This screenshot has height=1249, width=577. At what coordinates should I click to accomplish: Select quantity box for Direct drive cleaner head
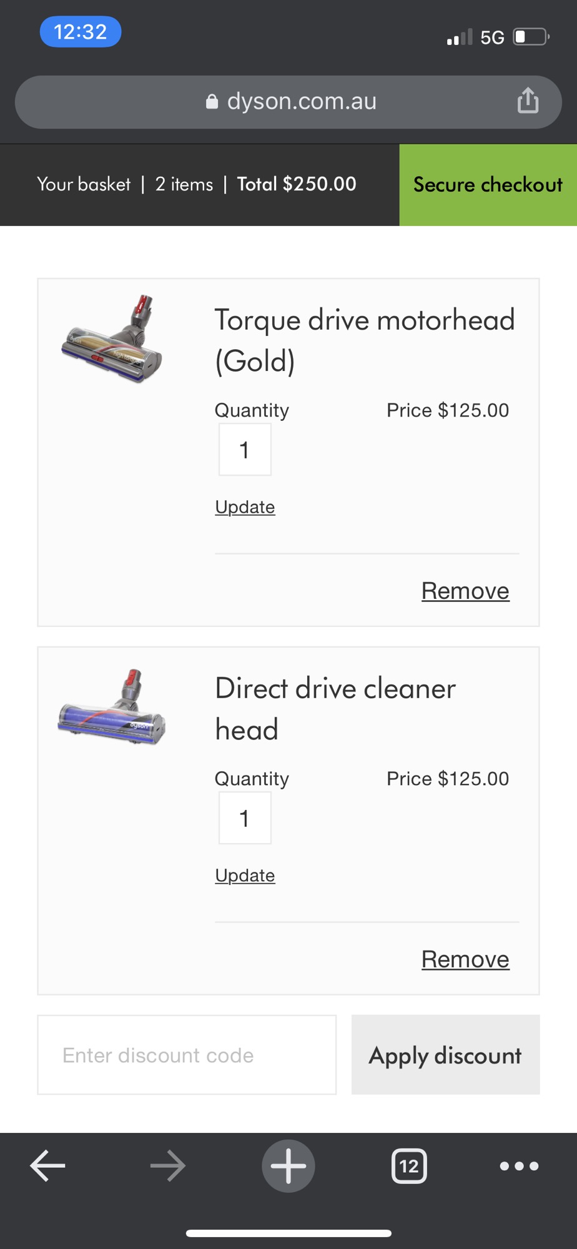pos(245,818)
